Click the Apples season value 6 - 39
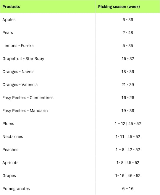 128,20
